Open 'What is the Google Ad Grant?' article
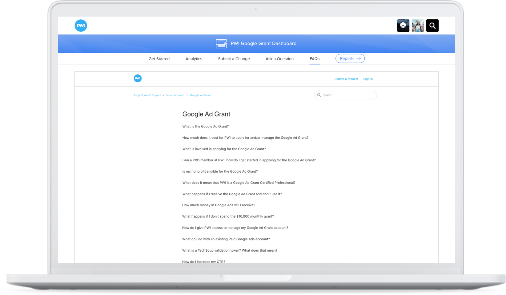506x295 pixels. (205, 126)
